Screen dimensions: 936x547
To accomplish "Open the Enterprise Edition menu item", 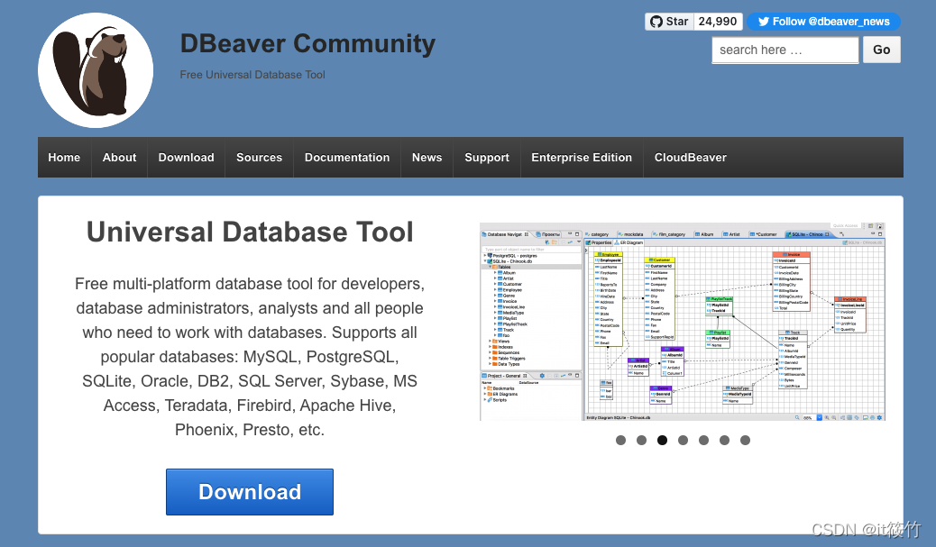I will 582,158.
